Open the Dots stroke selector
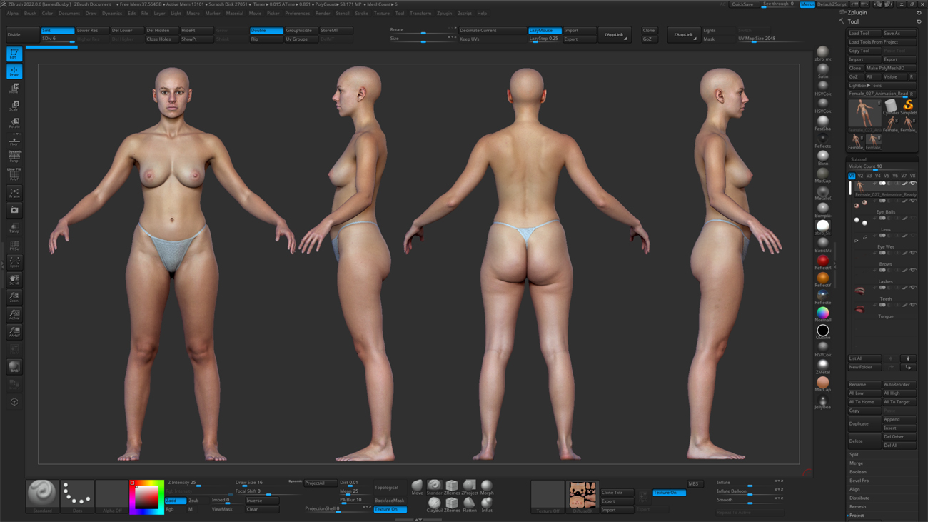Screen dimensions: 928x522 77,496
